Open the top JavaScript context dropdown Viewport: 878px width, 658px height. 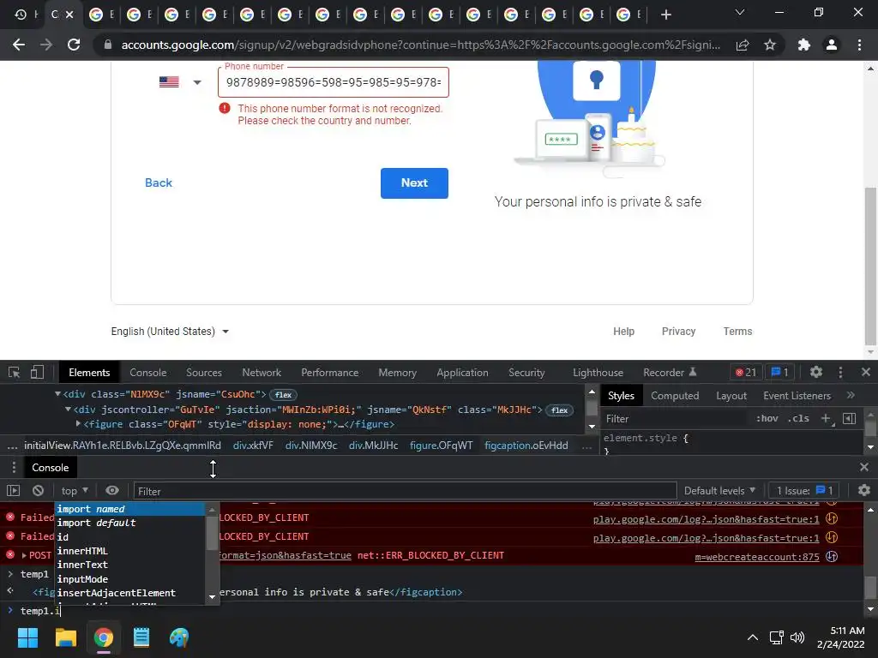pyautogui.click(x=75, y=491)
